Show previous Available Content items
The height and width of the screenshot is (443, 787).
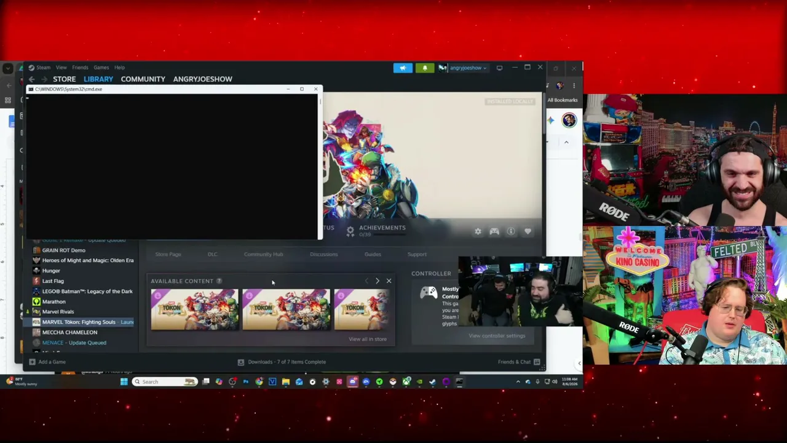pos(366,281)
